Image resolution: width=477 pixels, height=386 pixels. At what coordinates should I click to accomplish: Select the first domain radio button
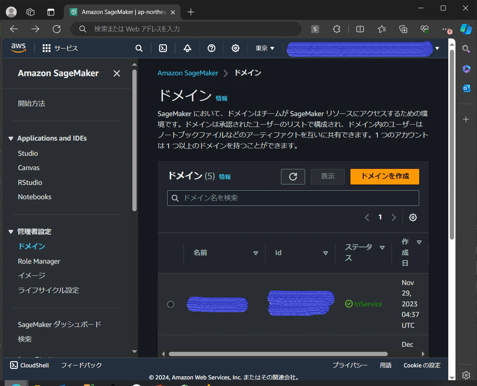[x=170, y=304]
